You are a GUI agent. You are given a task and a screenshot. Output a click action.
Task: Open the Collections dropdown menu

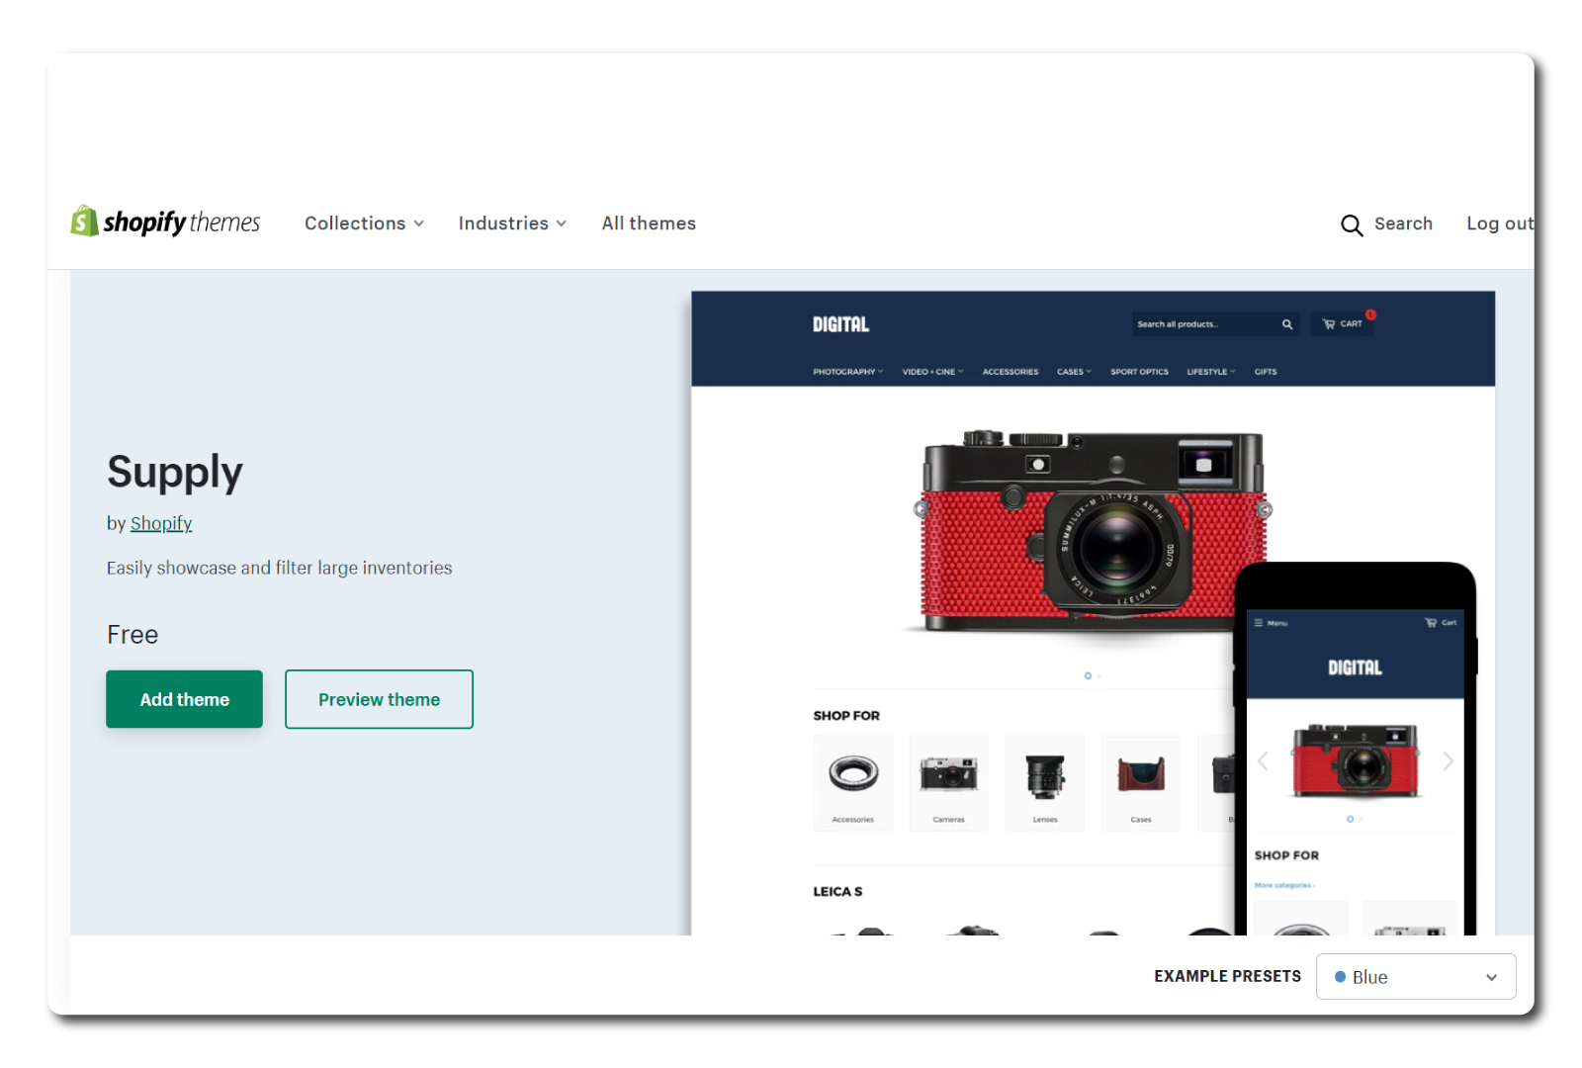click(x=364, y=223)
